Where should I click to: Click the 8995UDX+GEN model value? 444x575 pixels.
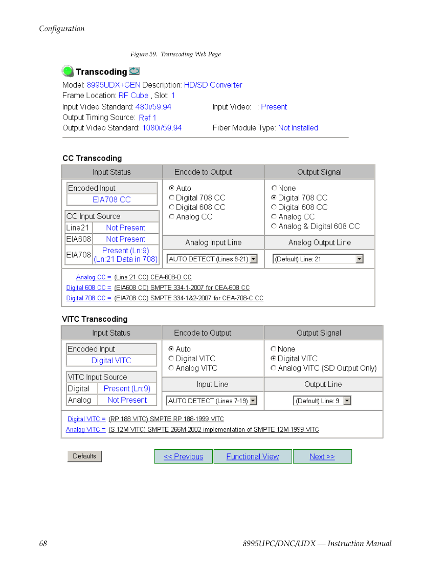pos(114,85)
